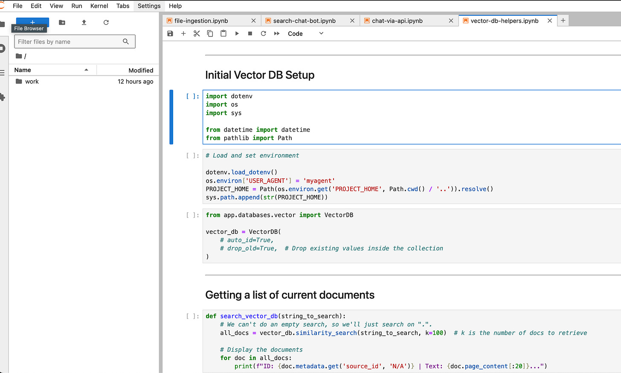
Task: Restart the kernel
Action: tap(263, 34)
